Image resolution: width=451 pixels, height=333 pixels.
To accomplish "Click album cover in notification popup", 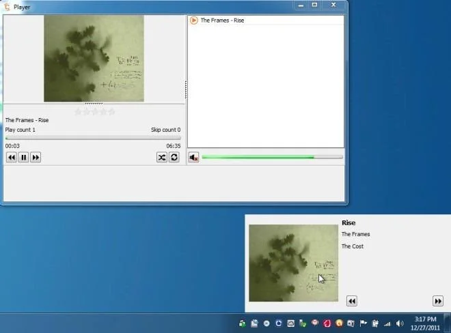I will pyautogui.click(x=293, y=263).
